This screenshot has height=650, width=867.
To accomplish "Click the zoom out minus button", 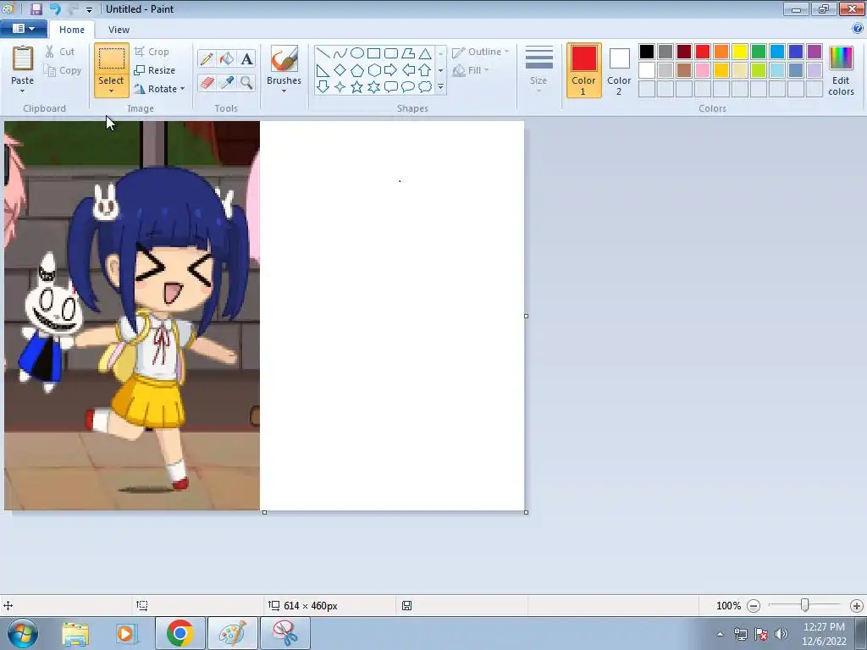I will coord(753,606).
